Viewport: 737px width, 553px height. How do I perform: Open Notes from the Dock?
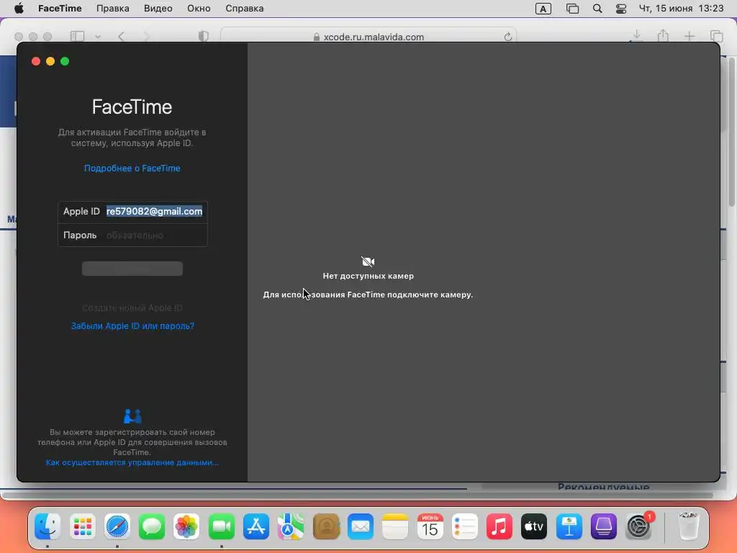tap(395, 526)
